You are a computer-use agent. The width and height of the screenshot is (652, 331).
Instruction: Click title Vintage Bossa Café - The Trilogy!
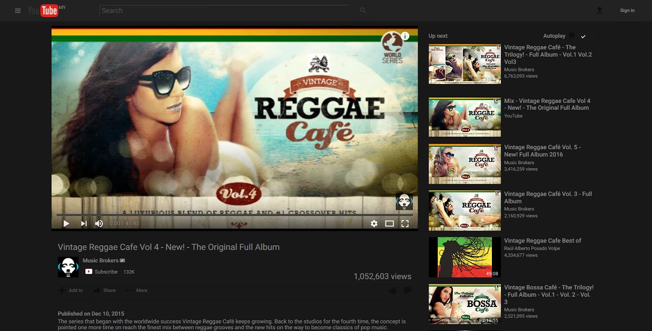(548, 294)
